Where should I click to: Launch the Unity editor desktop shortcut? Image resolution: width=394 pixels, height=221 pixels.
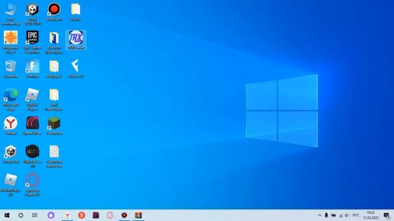click(33, 14)
